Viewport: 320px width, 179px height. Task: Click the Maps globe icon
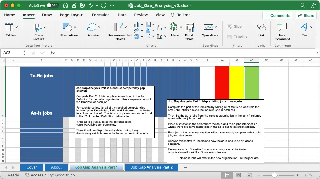click(173, 27)
